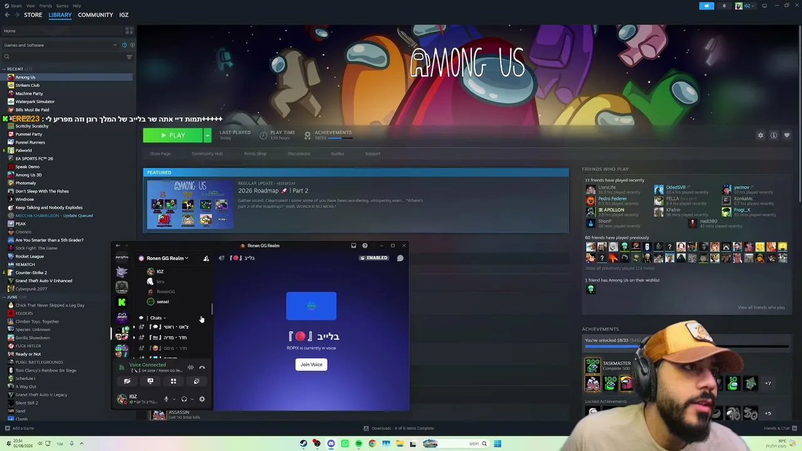Mute the Discord microphone
Viewport: 802px width, 451px height.
166,399
